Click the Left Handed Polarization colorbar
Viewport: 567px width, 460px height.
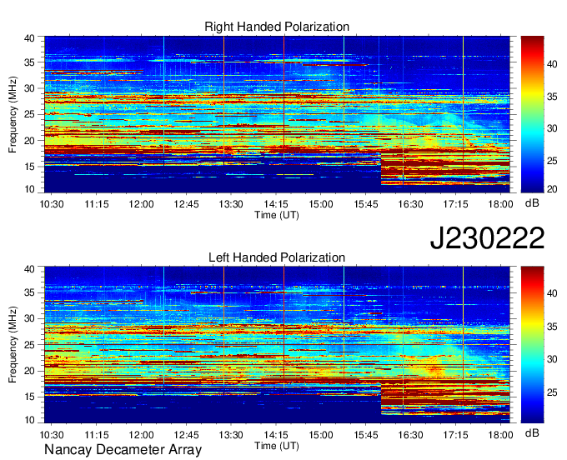[x=532, y=345]
